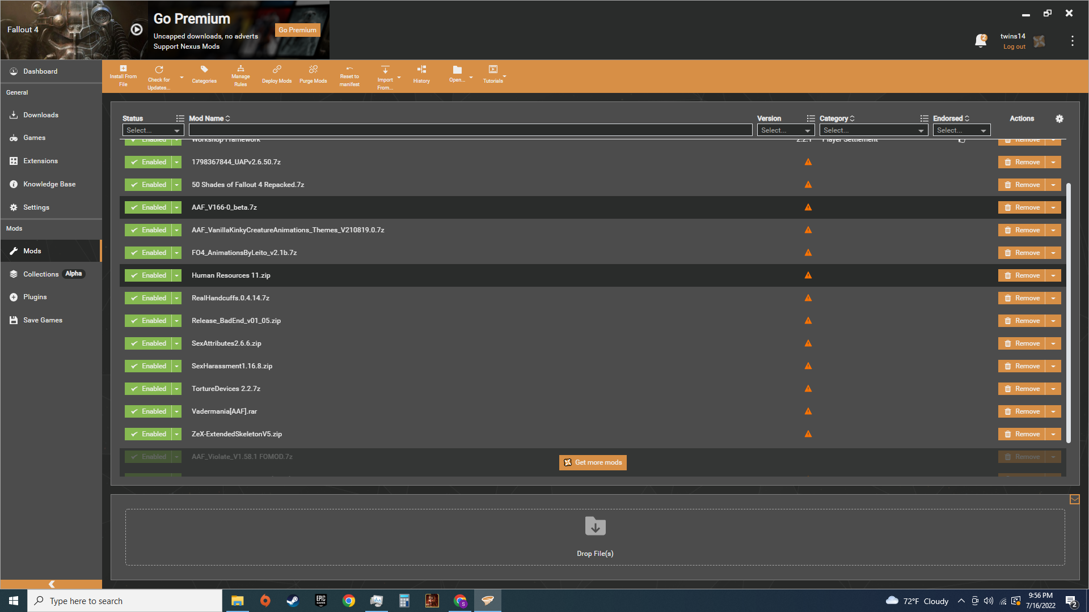Expand status options for Release_BadEnd_v01_05.zip
This screenshot has height=612, width=1089.
pos(177,321)
